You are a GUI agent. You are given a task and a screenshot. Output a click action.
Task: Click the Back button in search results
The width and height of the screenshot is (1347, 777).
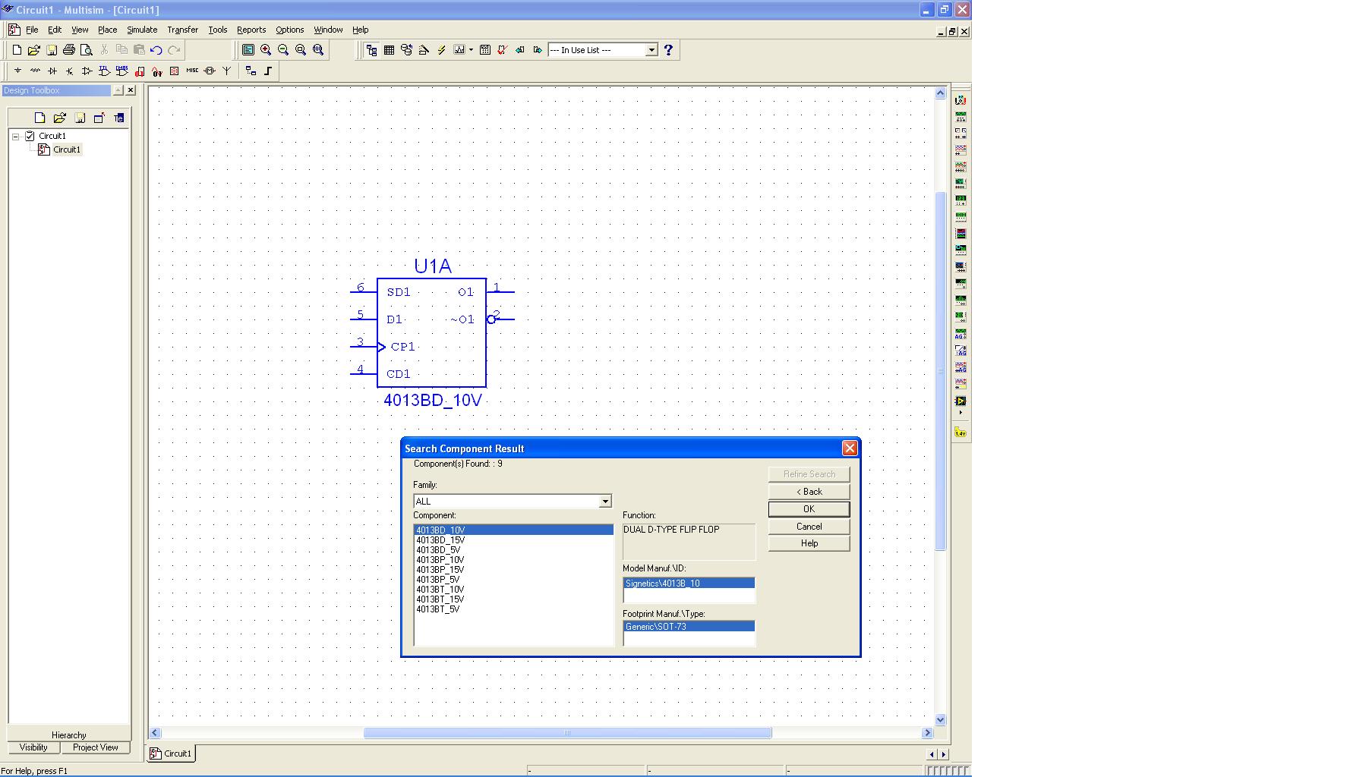[809, 492]
